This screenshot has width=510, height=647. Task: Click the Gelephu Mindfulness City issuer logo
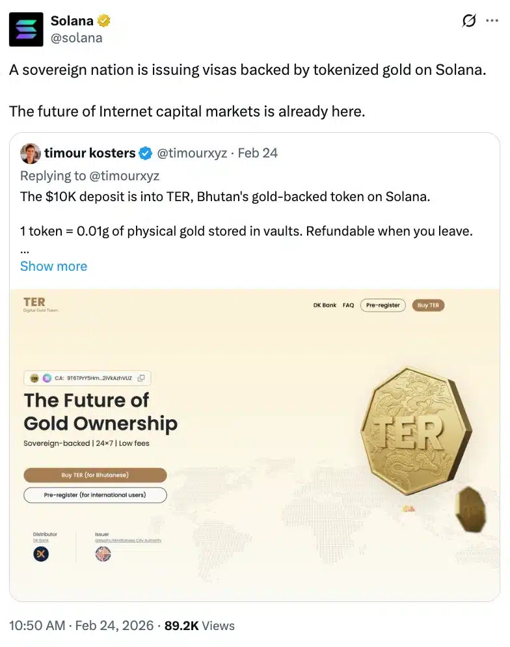tap(103, 554)
